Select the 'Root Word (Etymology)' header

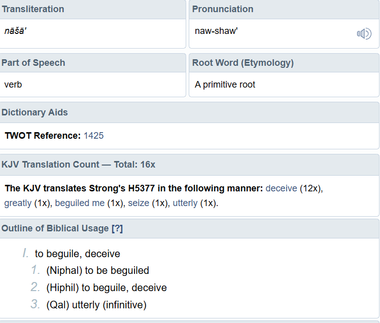tap(243, 63)
